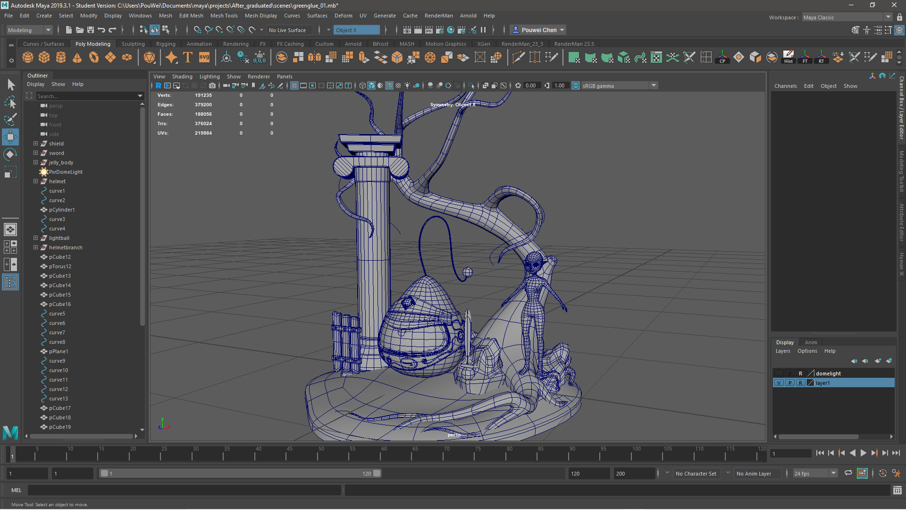This screenshot has height=510, width=906.
Task: Click the Lasso Select tool
Action: (x=10, y=102)
